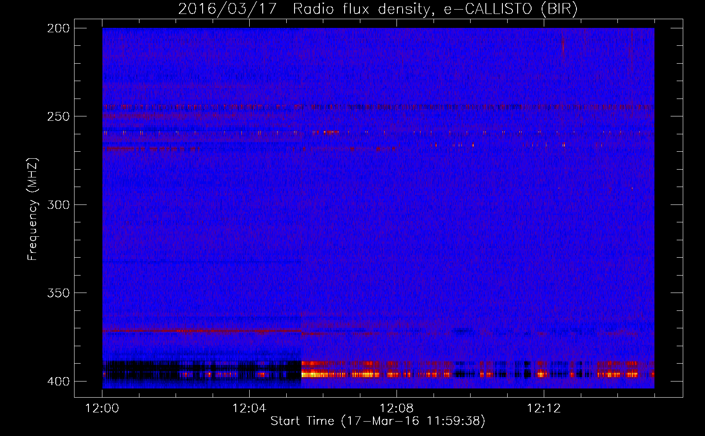
Task: Select the "Frequency (MHZ)" axis label
Action: pos(33,209)
